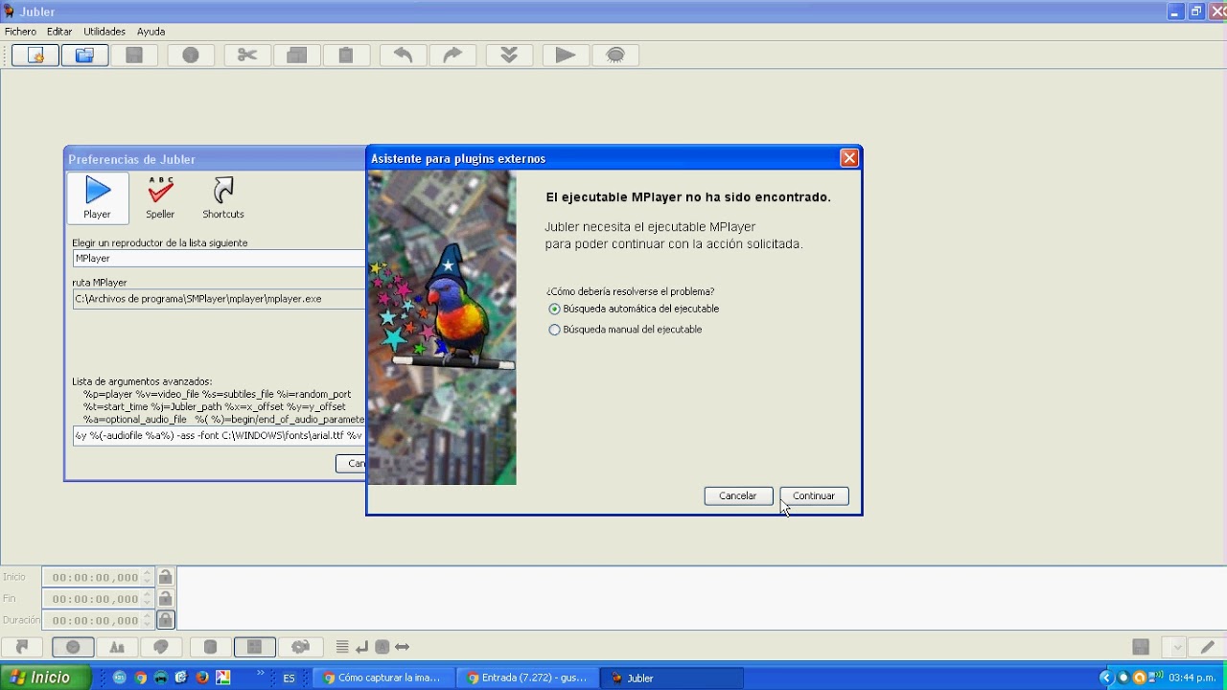The height and width of the screenshot is (690, 1227).
Task: Click the horizontal double-arrow icon
Action: (403, 647)
